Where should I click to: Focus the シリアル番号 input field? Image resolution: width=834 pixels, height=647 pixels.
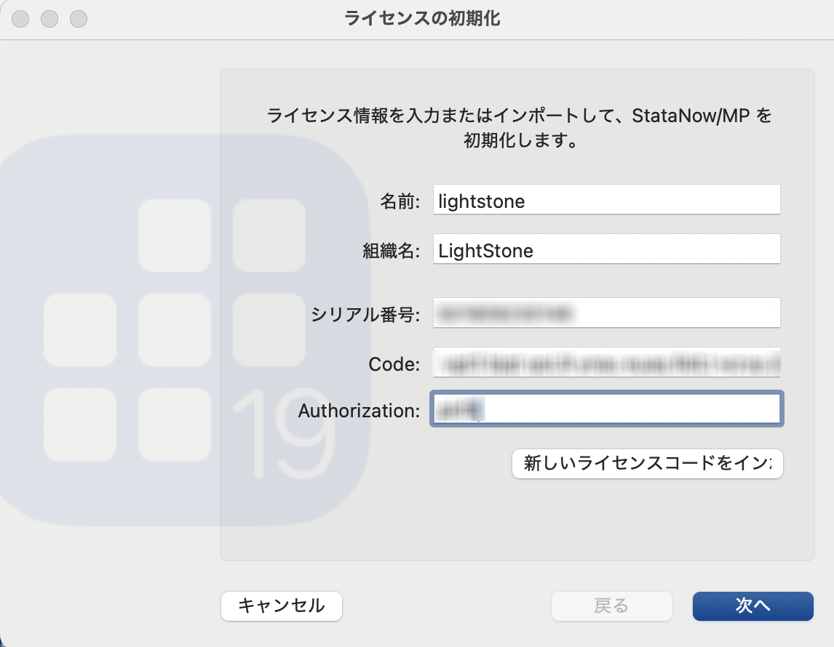606,313
